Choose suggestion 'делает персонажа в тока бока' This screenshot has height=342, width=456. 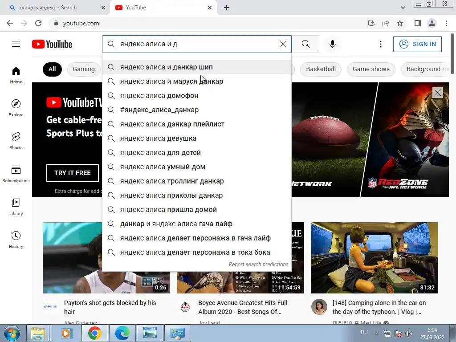(197, 252)
